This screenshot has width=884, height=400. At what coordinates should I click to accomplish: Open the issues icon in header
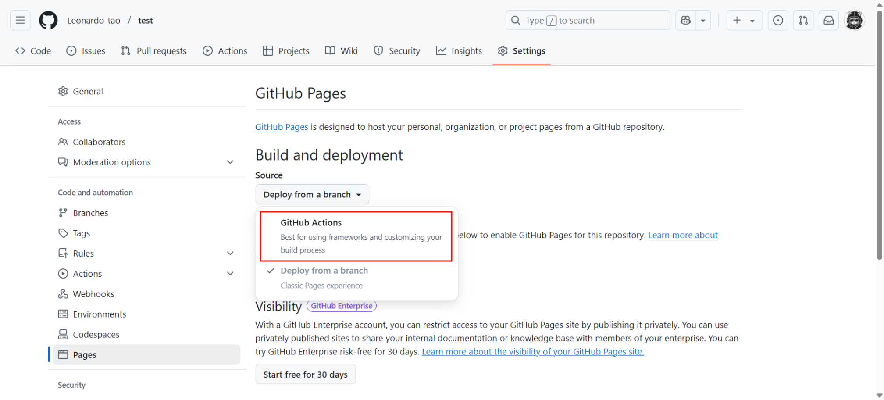click(778, 20)
